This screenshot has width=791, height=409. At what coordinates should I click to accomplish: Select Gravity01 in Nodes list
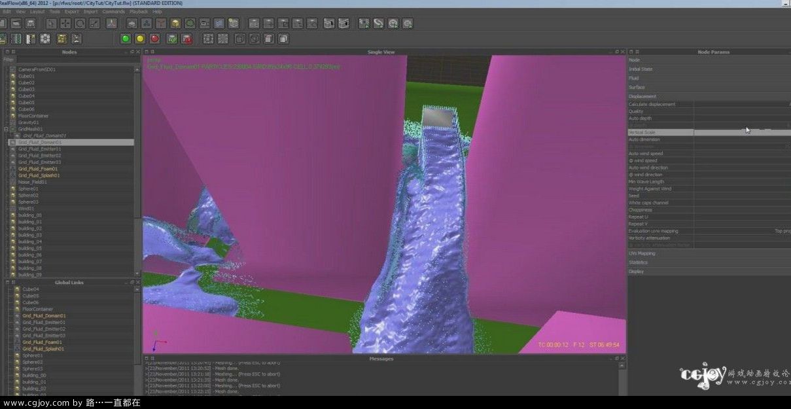[29, 122]
